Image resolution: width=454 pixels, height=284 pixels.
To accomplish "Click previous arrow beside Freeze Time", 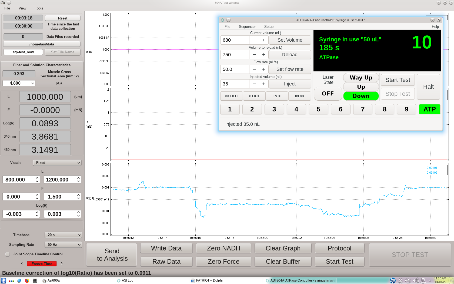I will click(x=22, y=263).
